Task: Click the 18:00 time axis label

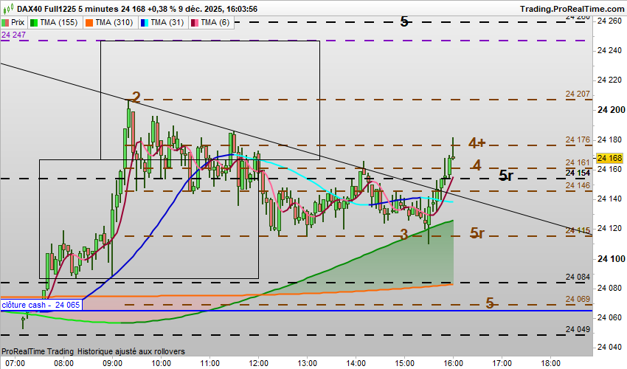Action: tap(550, 363)
